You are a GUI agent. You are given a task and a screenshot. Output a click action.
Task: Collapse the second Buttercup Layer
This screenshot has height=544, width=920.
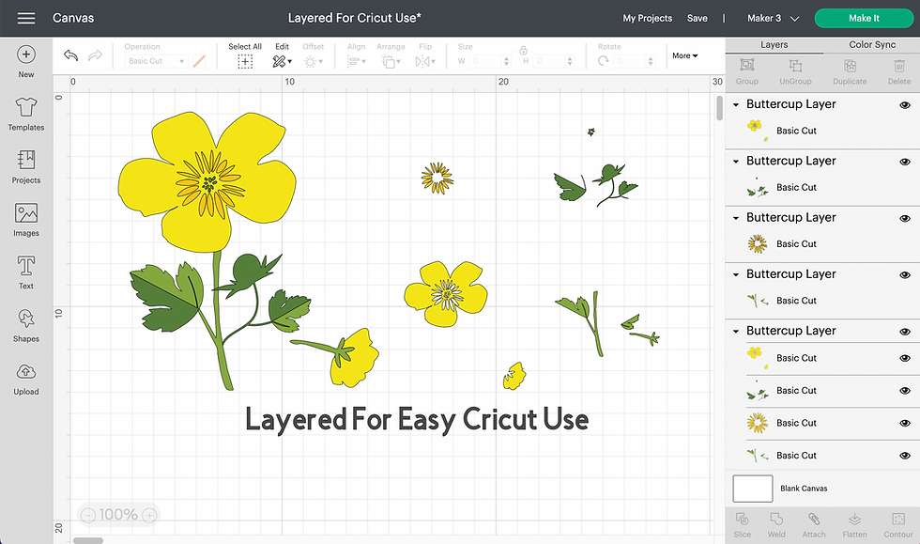click(736, 161)
